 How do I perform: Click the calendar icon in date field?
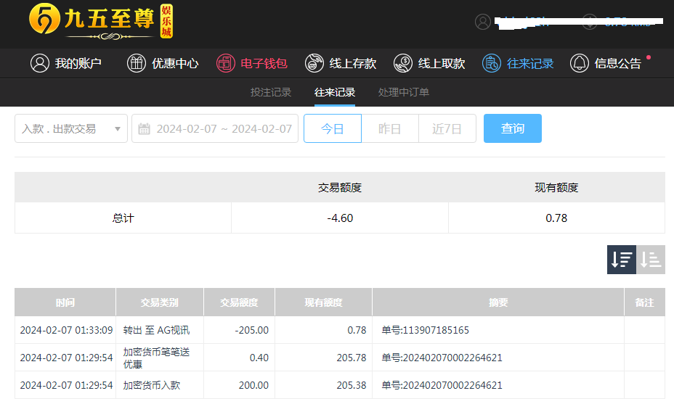[x=144, y=129]
